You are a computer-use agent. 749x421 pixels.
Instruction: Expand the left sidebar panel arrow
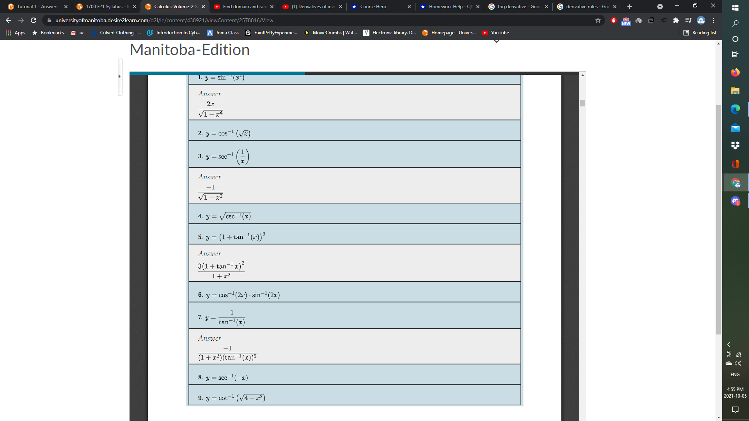point(119,77)
